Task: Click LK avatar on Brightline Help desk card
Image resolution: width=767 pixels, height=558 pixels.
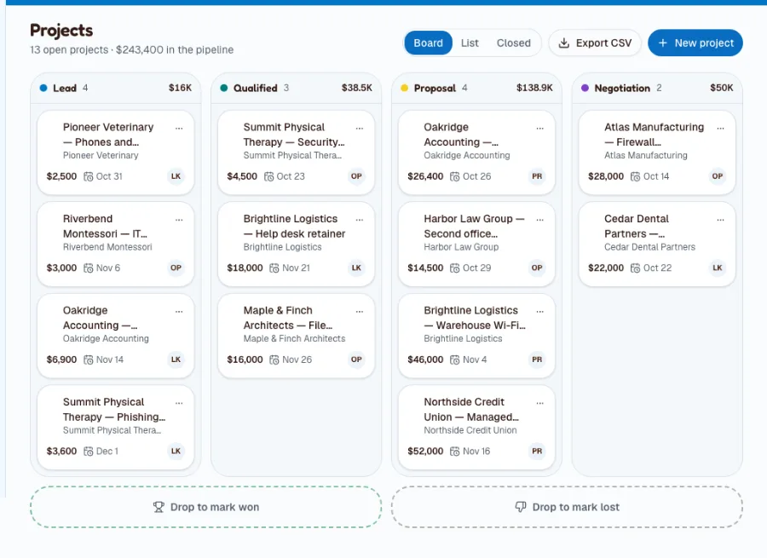Action: click(356, 267)
